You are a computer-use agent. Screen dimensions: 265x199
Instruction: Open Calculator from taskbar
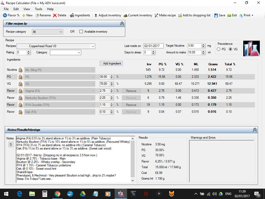point(45,194)
